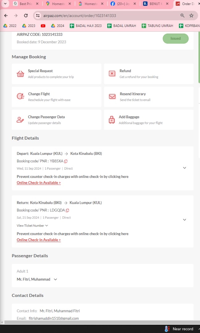Click the Refund icon card
Viewport: 200px width, 333px height.
tap(112, 73)
